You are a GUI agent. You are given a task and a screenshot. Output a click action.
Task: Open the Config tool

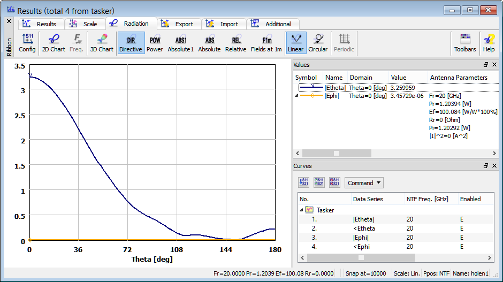27,43
